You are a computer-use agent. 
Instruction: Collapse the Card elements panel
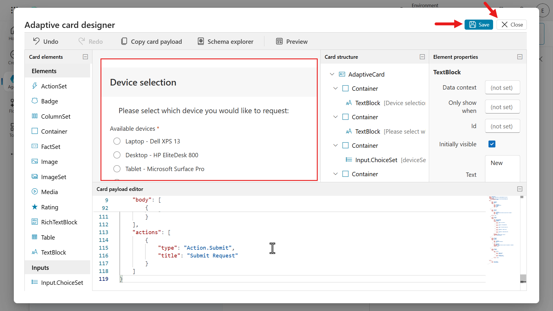pos(85,57)
